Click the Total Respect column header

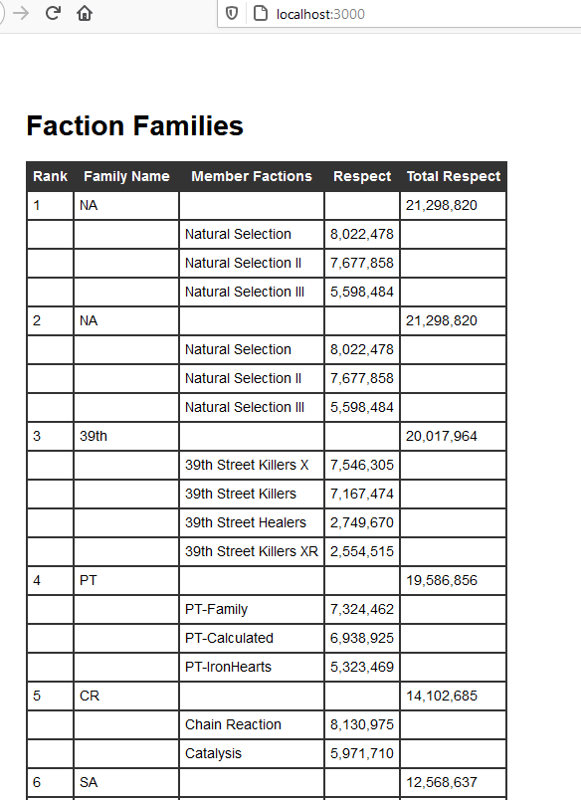(x=454, y=176)
